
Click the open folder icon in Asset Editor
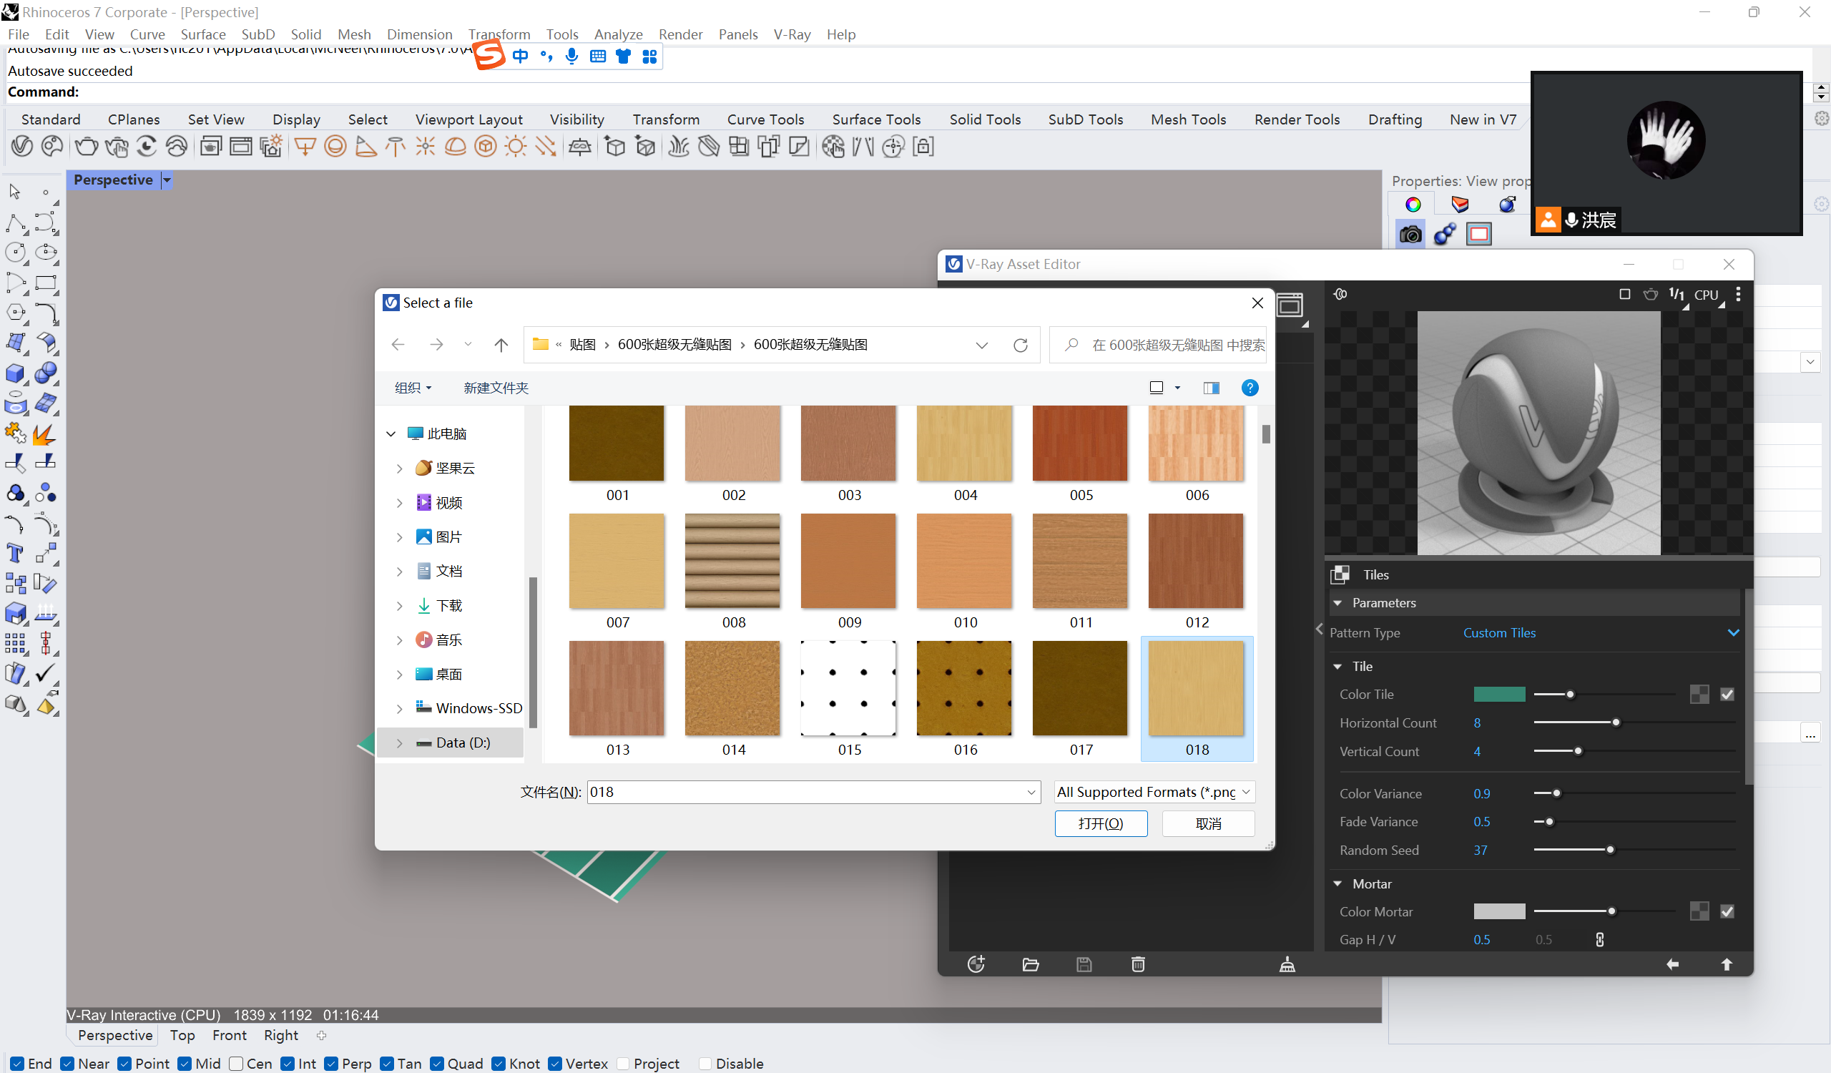coord(1031,965)
